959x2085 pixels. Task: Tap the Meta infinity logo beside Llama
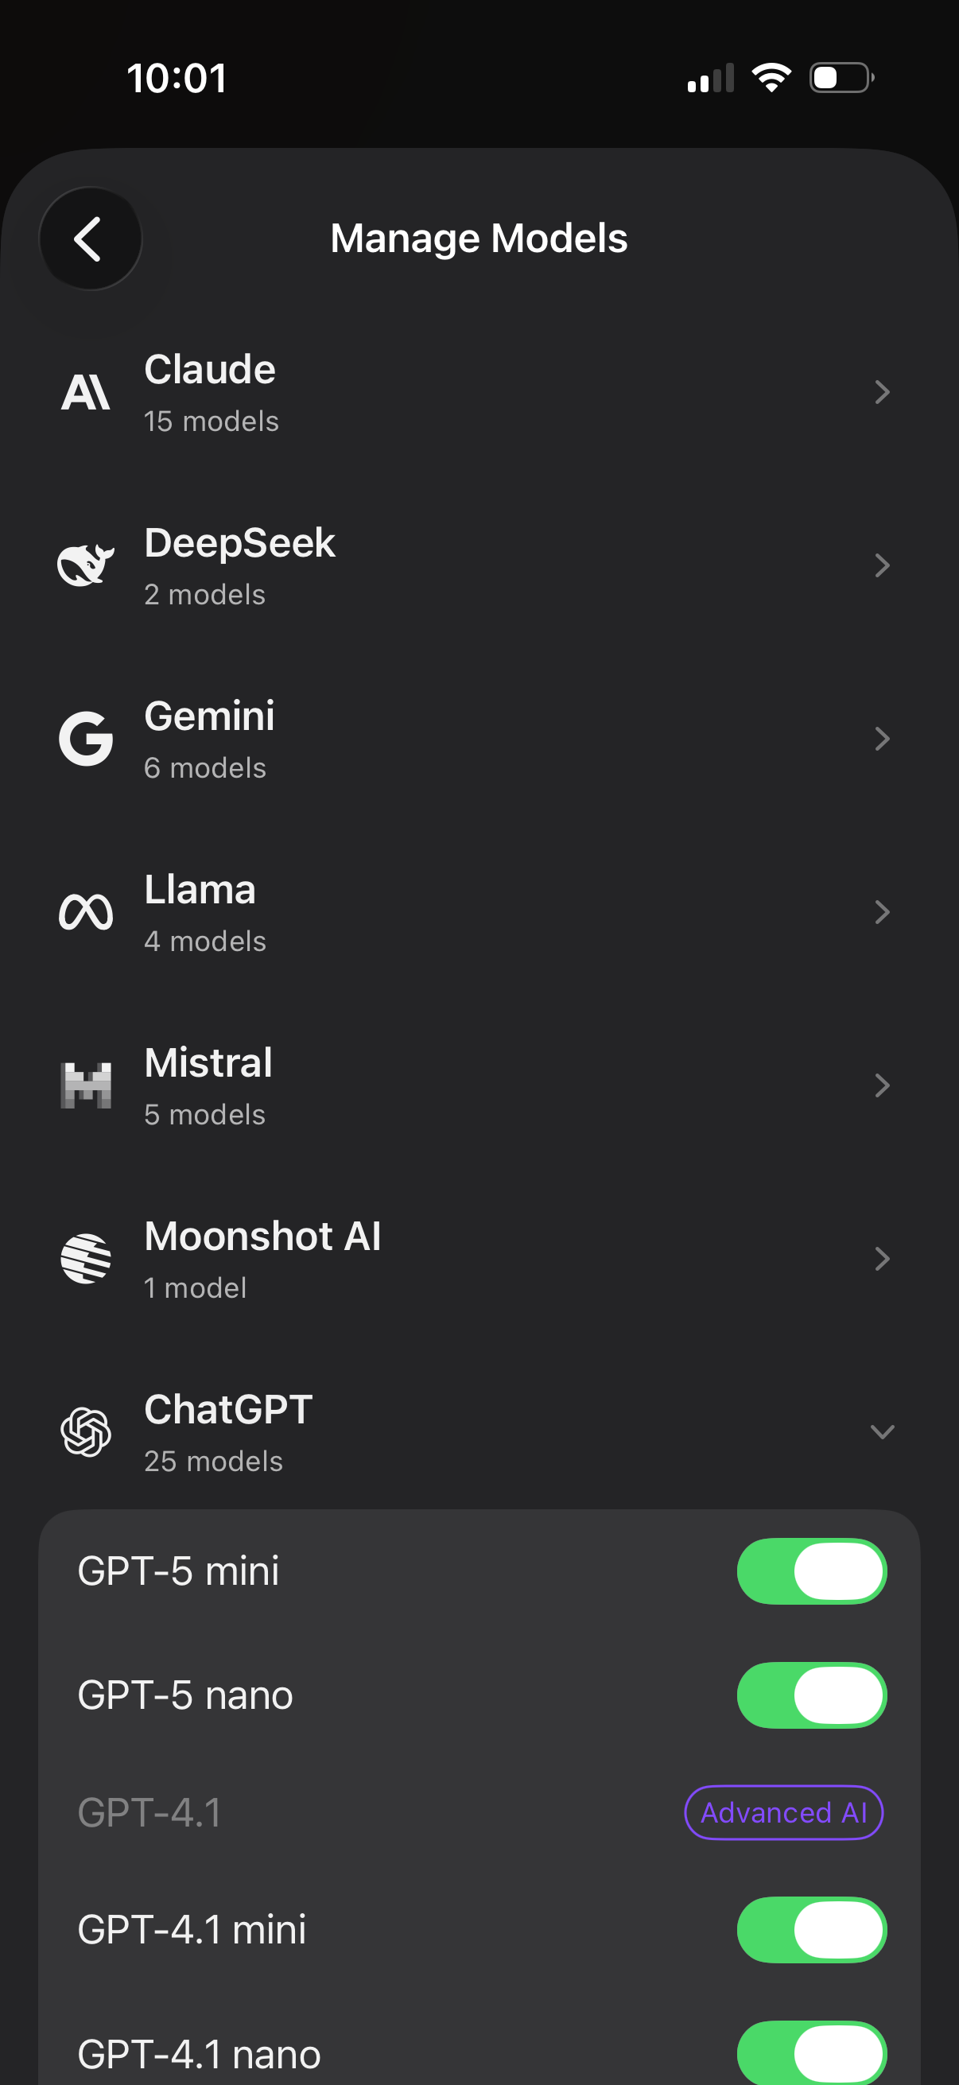86,912
